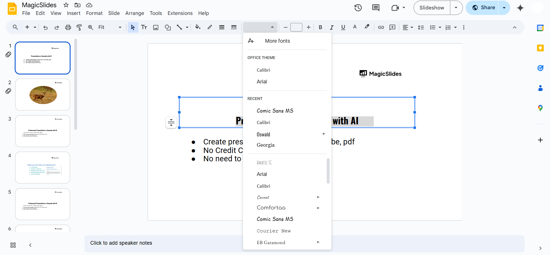The width and height of the screenshot is (550, 255).
Task: Open the File menu
Action: 26,13
